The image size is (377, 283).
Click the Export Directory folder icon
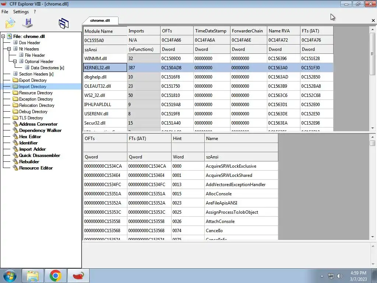(15, 80)
